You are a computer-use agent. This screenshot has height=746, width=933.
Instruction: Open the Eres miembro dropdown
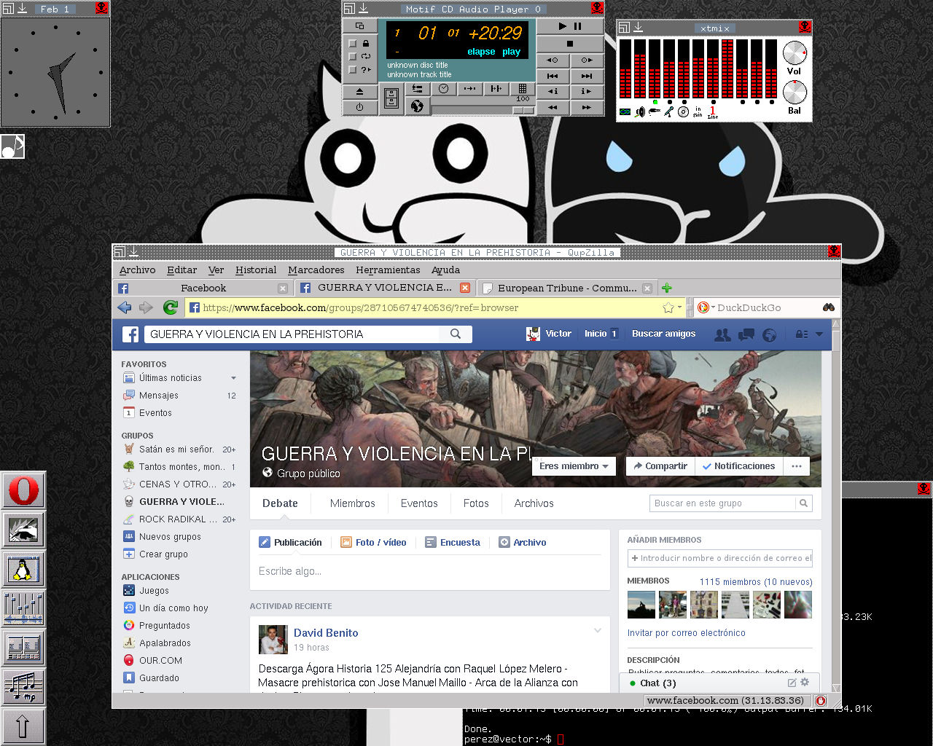[x=574, y=466]
